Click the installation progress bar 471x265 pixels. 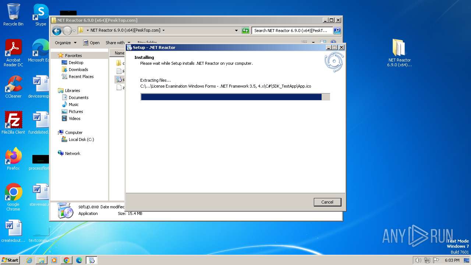pos(235,97)
